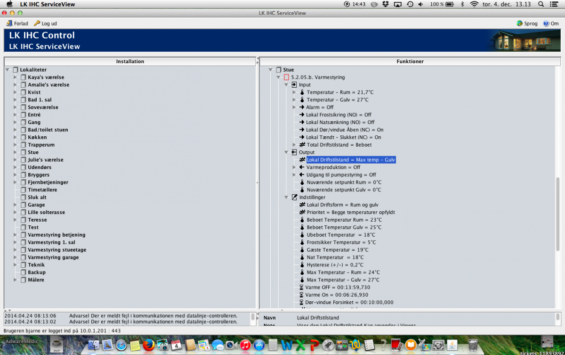Click the Input arrow-box icon
This screenshot has height=355, width=565.
(x=294, y=85)
